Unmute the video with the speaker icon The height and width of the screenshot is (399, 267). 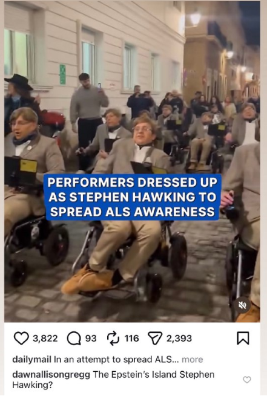[242, 305]
